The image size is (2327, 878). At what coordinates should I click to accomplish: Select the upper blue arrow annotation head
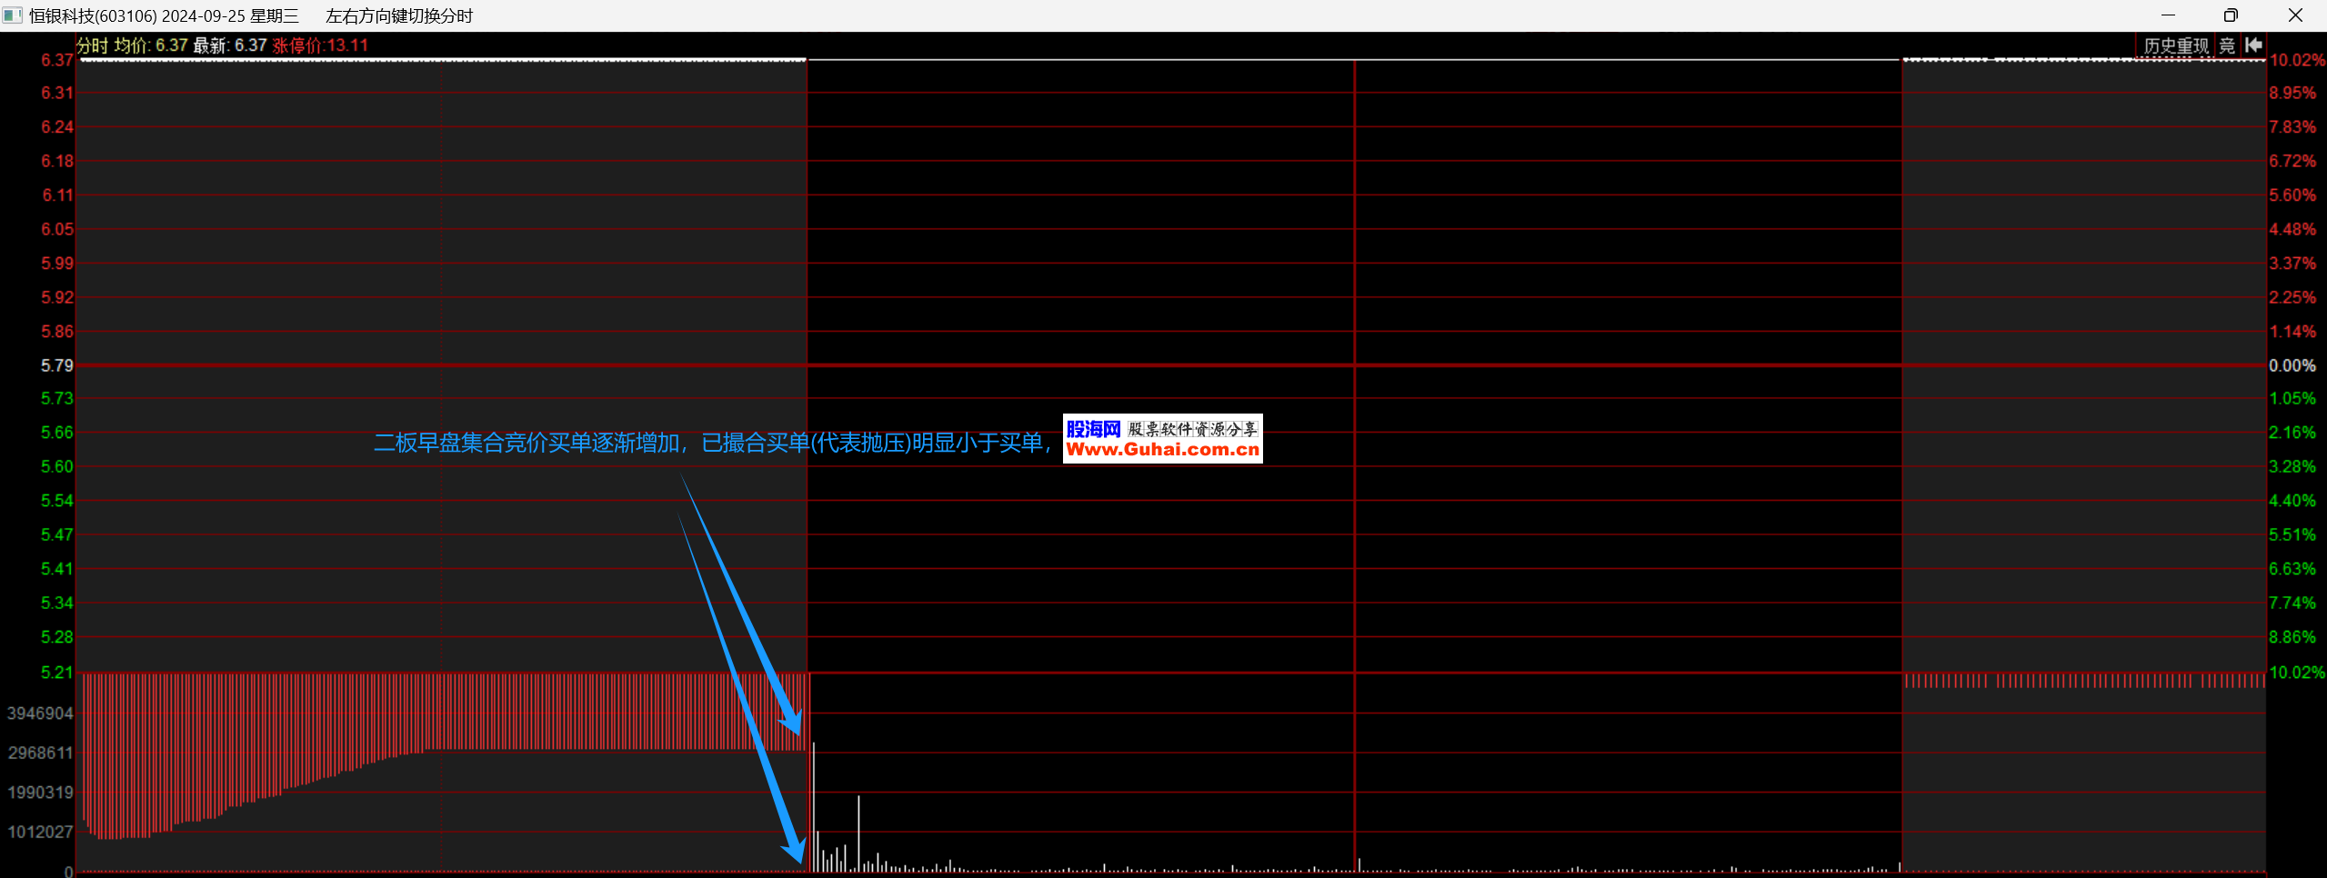791,723
